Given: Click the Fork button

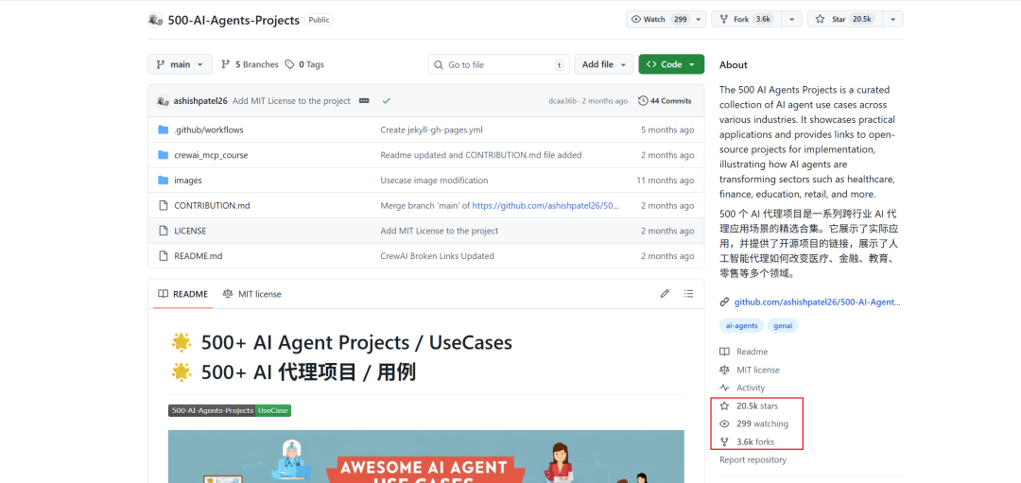Looking at the screenshot, I should [746, 20].
